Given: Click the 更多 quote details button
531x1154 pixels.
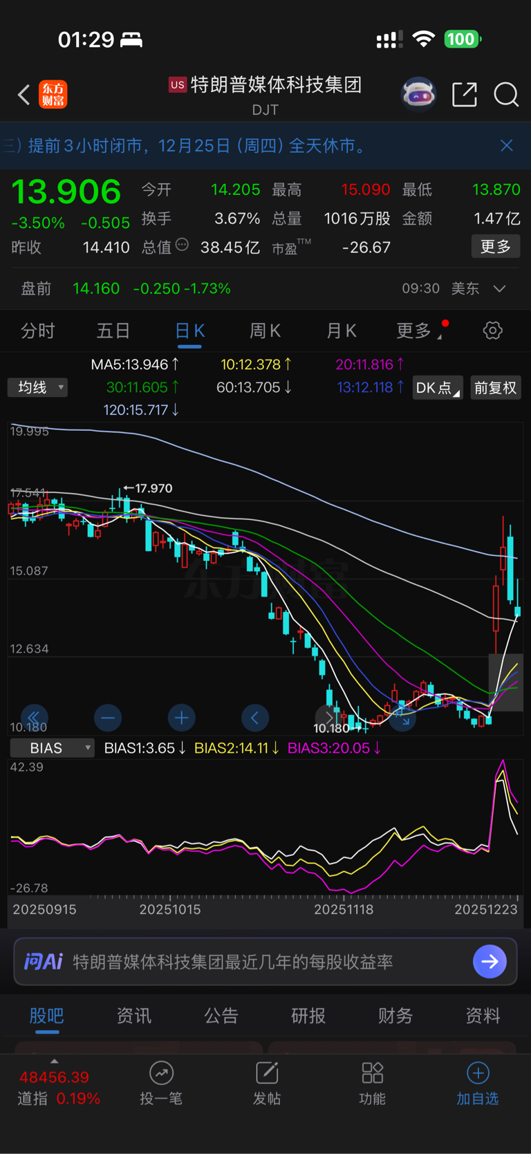Looking at the screenshot, I should click(496, 247).
